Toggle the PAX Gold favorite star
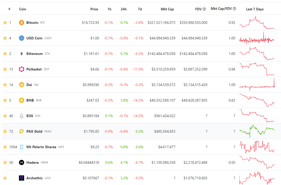This screenshot has width=281, height=185. click(x=5, y=131)
